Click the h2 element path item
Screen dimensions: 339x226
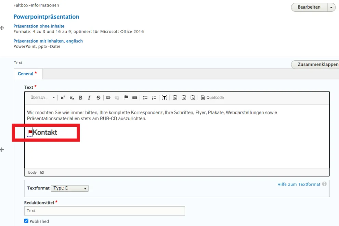coord(42,173)
